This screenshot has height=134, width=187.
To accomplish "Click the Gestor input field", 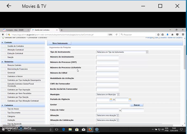I will click(113, 105).
